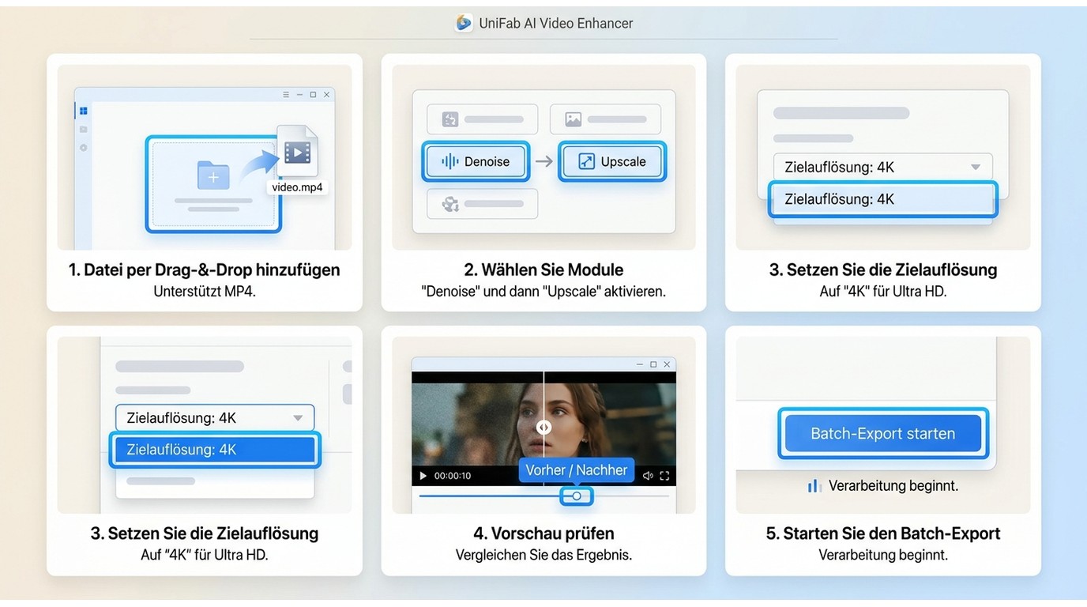Click heading 1. Datei per Drag-&-Drop hinzufügen
The width and height of the screenshot is (1087, 607).
coord(205,270)
